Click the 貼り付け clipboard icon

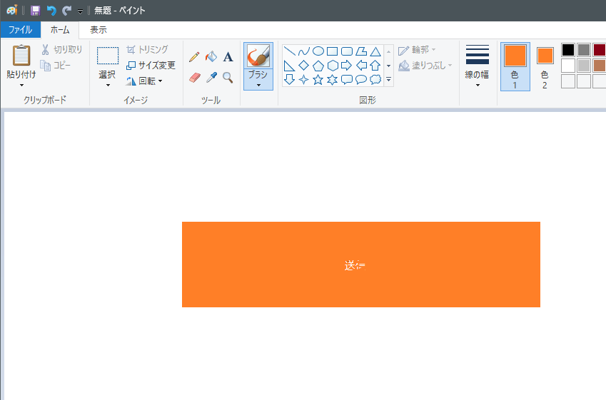(21, 55)
